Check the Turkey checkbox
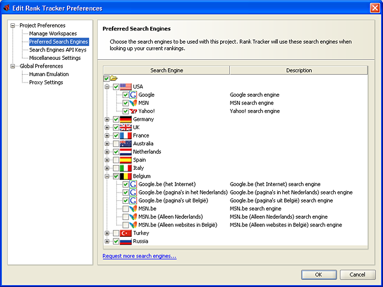 click(116, 233)
